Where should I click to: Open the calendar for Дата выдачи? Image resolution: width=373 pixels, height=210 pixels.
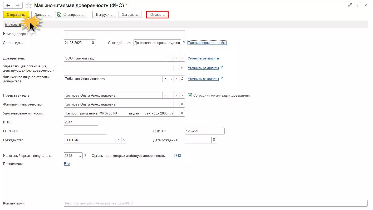click(x=93, y=43)
